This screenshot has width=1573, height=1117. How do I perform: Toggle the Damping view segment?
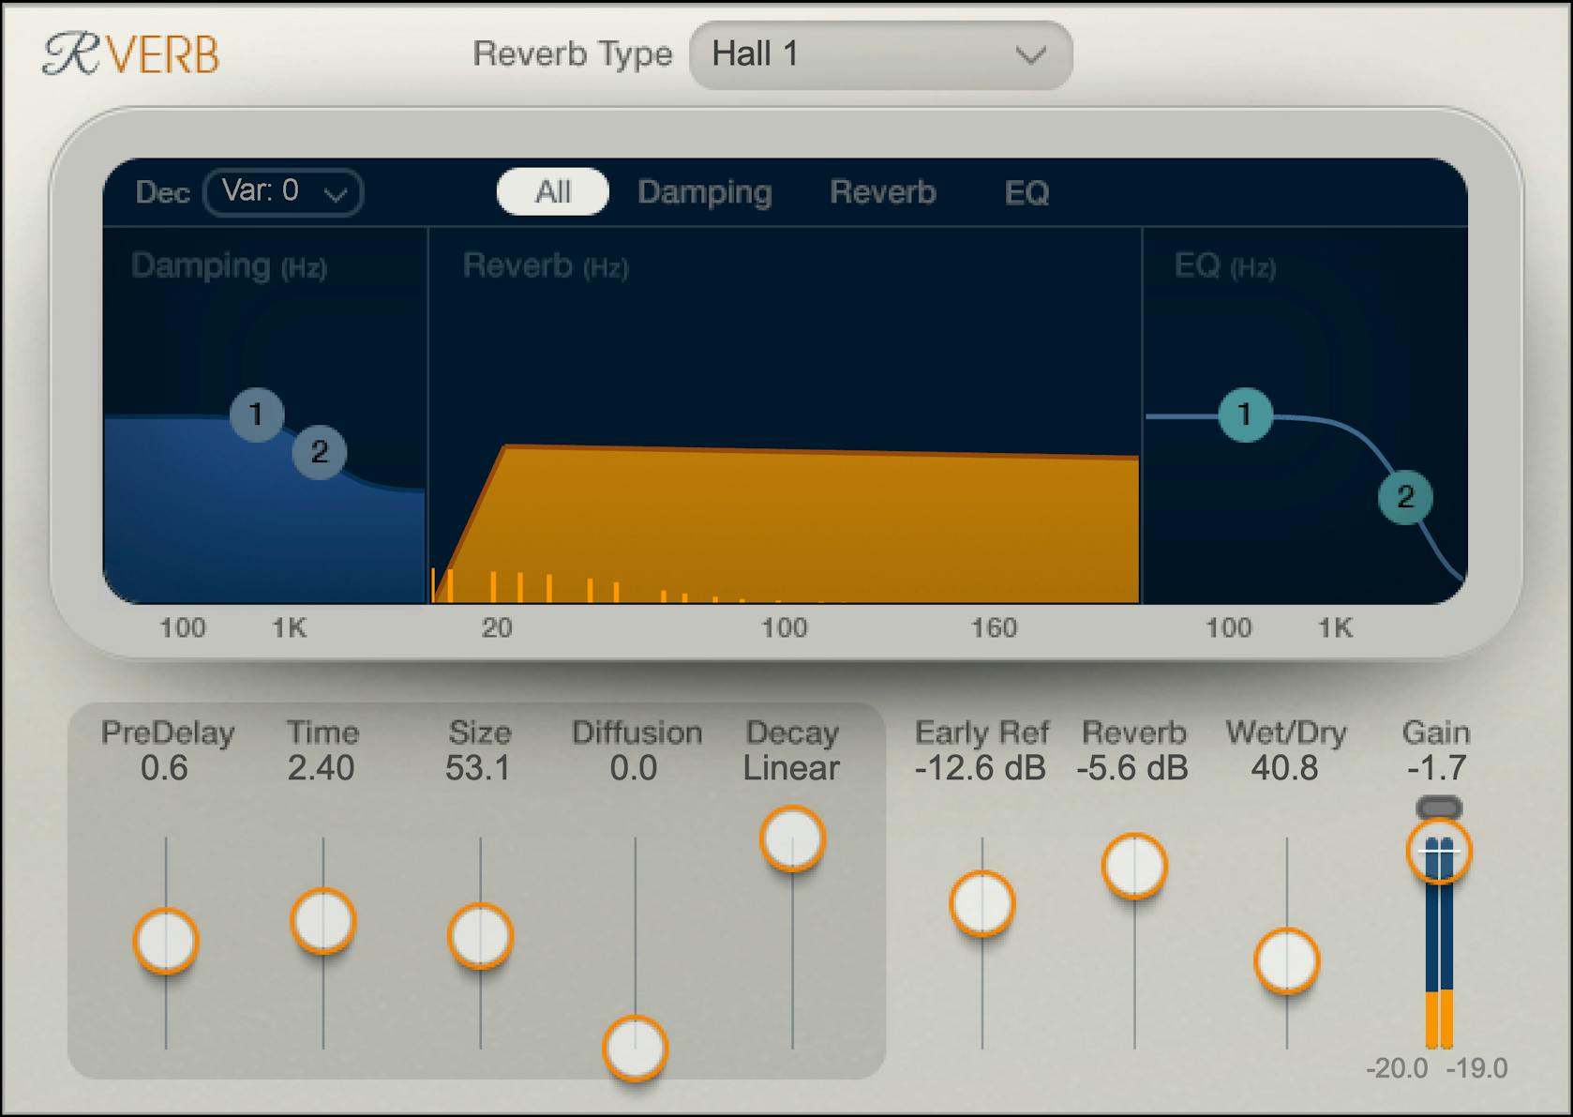tap(704, 191)
